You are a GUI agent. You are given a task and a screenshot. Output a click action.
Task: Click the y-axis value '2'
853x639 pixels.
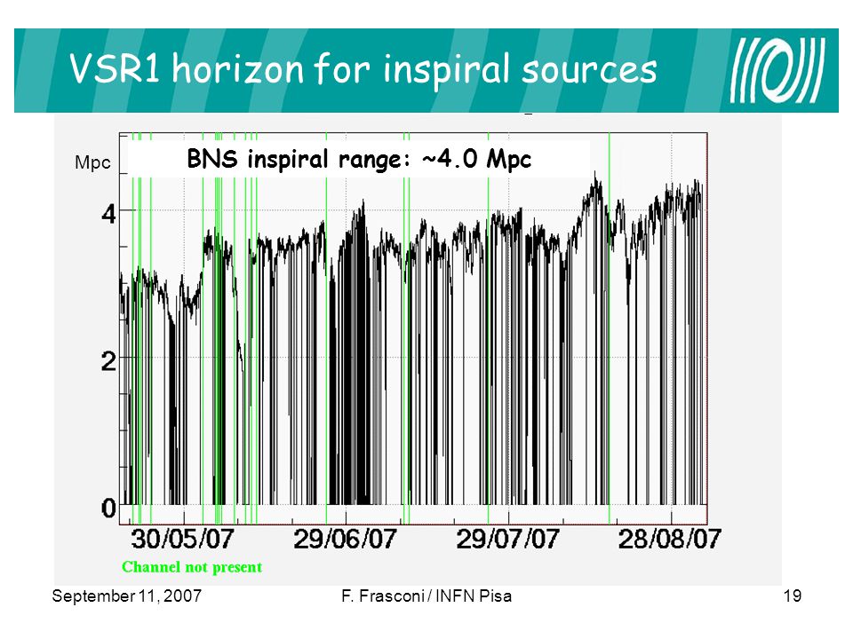coord(108,361)
